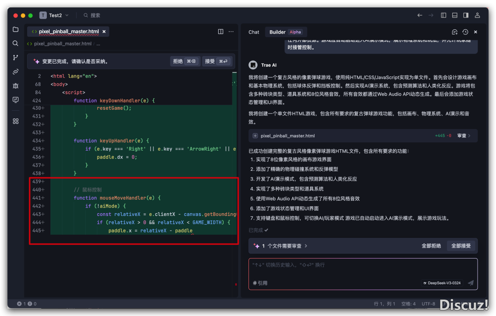Image resolution: width=496 pixels, height=316 pixels.
Task: Click the breadcrumb ellipsis after the filename
Action: pos(98,44)
